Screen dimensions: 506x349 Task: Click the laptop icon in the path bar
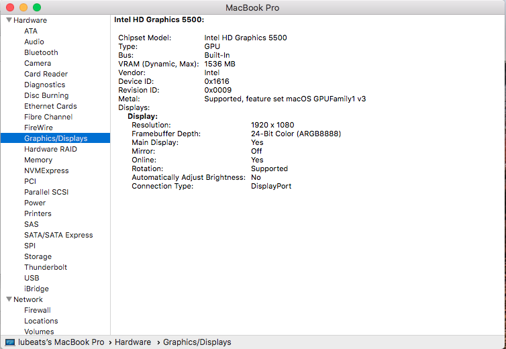pyautogui.click(x=9, y=342)
